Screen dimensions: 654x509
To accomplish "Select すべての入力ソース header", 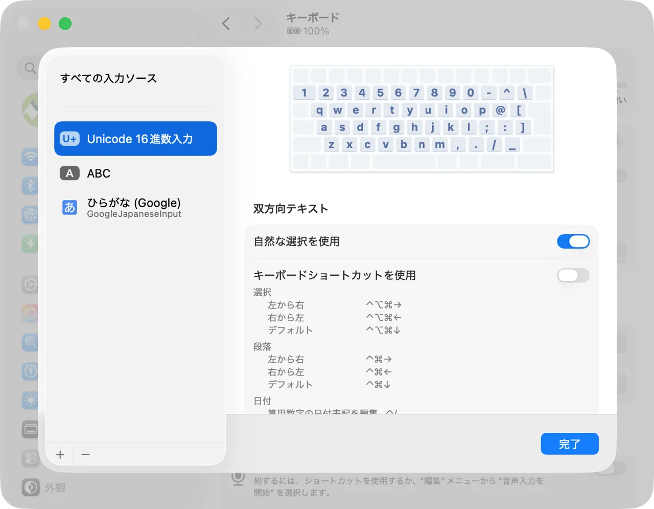I will click(x=108, y=78).
